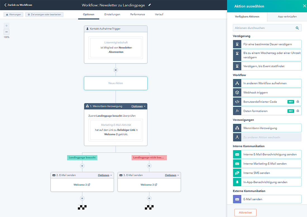Go back via Zurück zu Workflows
The height and width of the screenshot is (217, 307).
click(18, 5)
